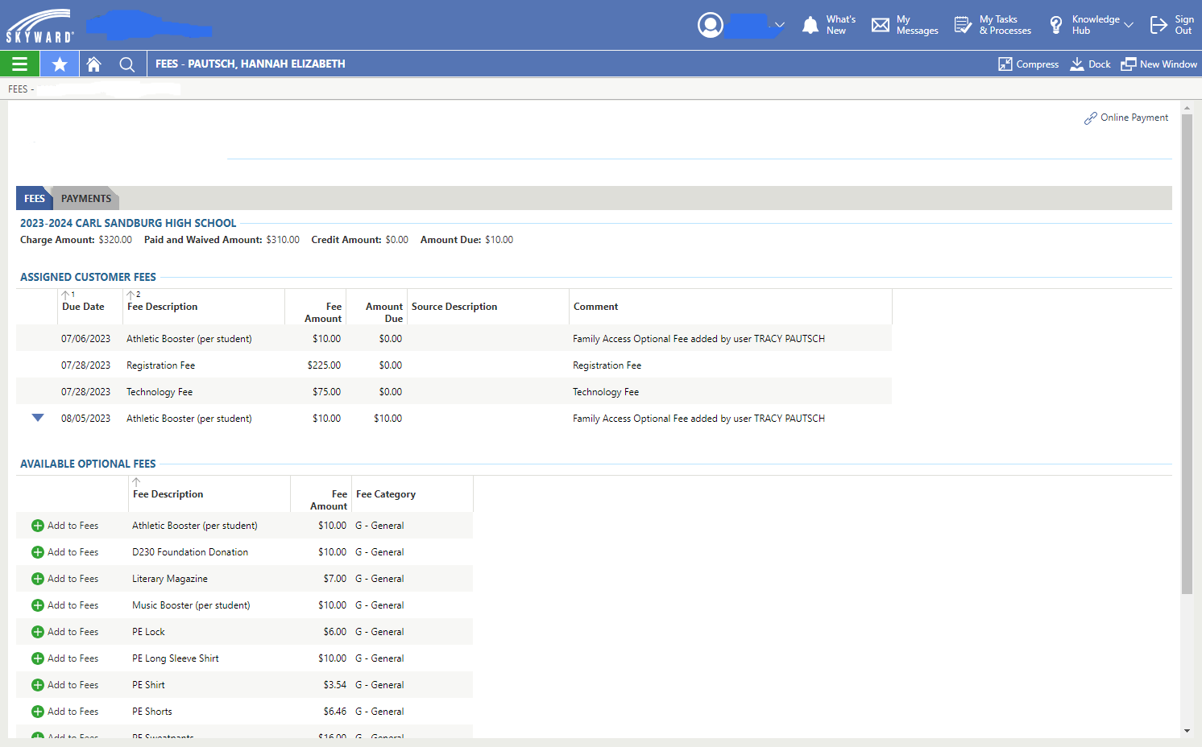Add PE Shorts to fees

click(64, 712)
